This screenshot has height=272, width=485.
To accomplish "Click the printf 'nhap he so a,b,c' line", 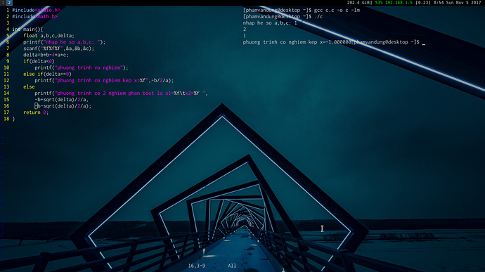I will (65, 42).
